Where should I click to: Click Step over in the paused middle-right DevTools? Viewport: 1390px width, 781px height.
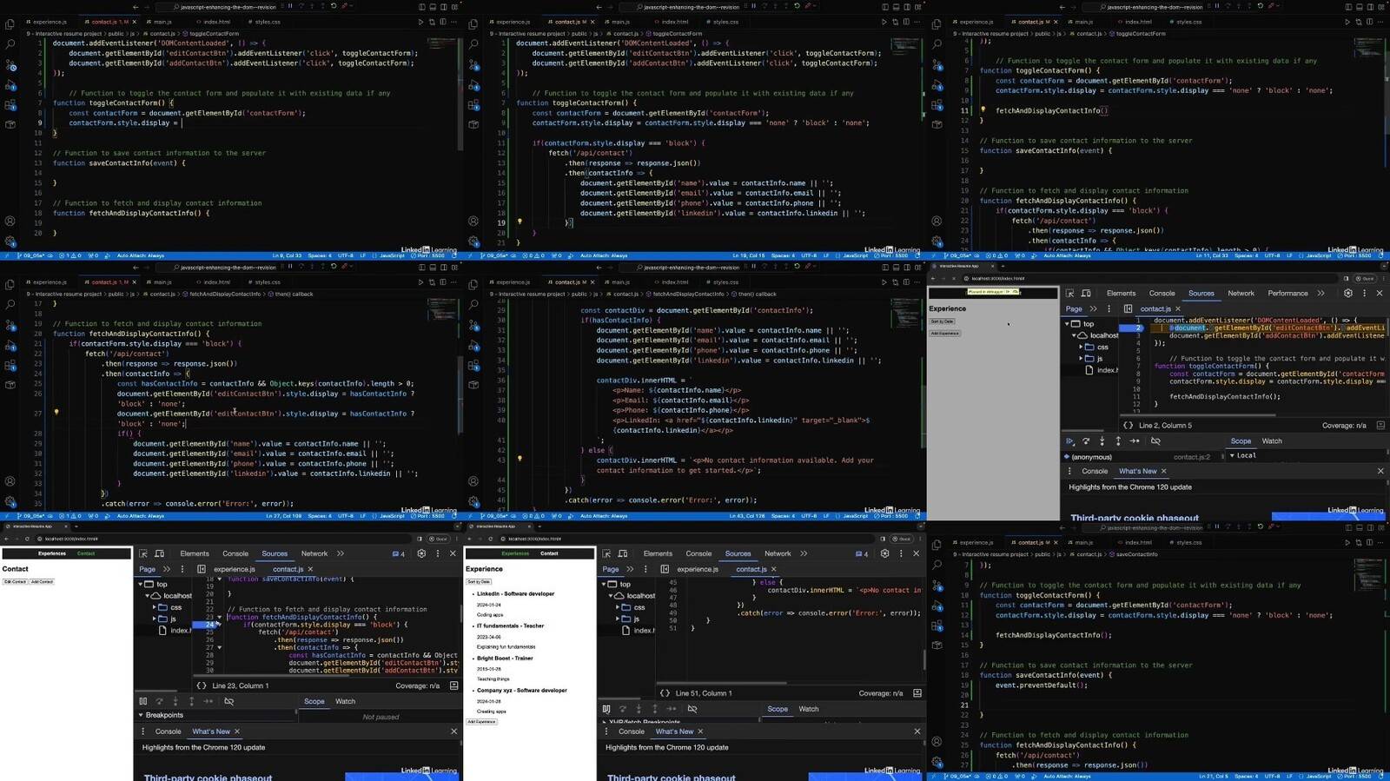tap(1086, 441)
